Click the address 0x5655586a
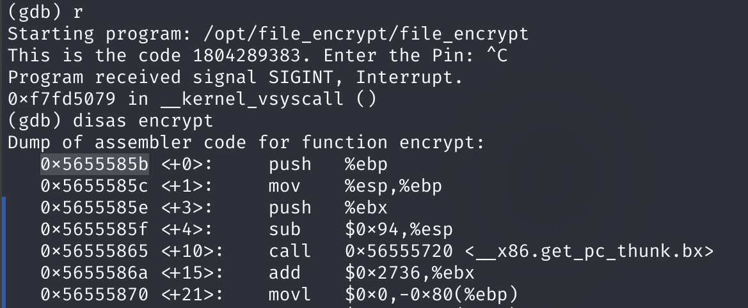Viewport: 748px width, 308px height. point(95,273)
